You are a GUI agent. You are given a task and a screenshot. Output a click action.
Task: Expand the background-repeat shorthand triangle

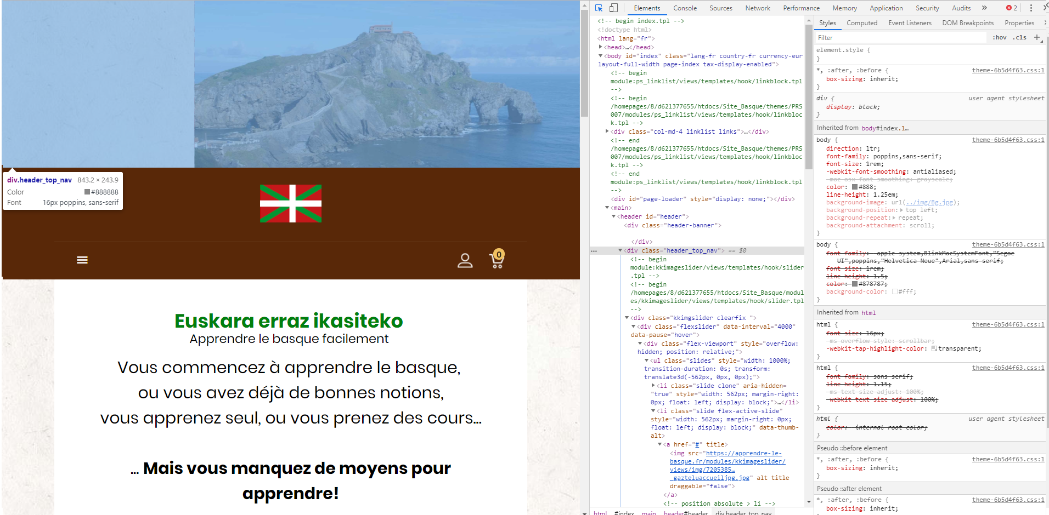coord(894,218)
